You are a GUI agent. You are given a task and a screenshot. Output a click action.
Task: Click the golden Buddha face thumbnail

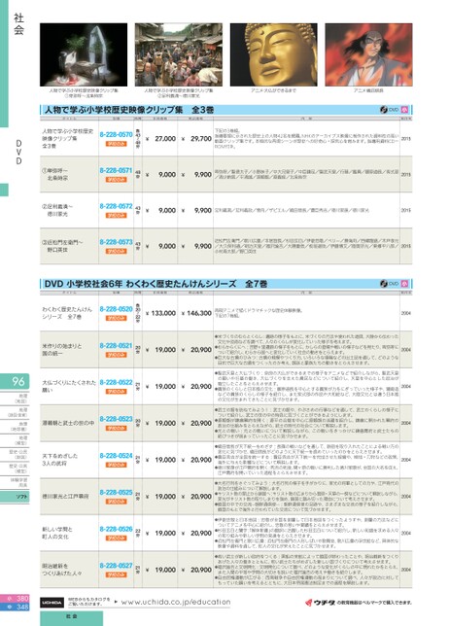tap(274, 54)
